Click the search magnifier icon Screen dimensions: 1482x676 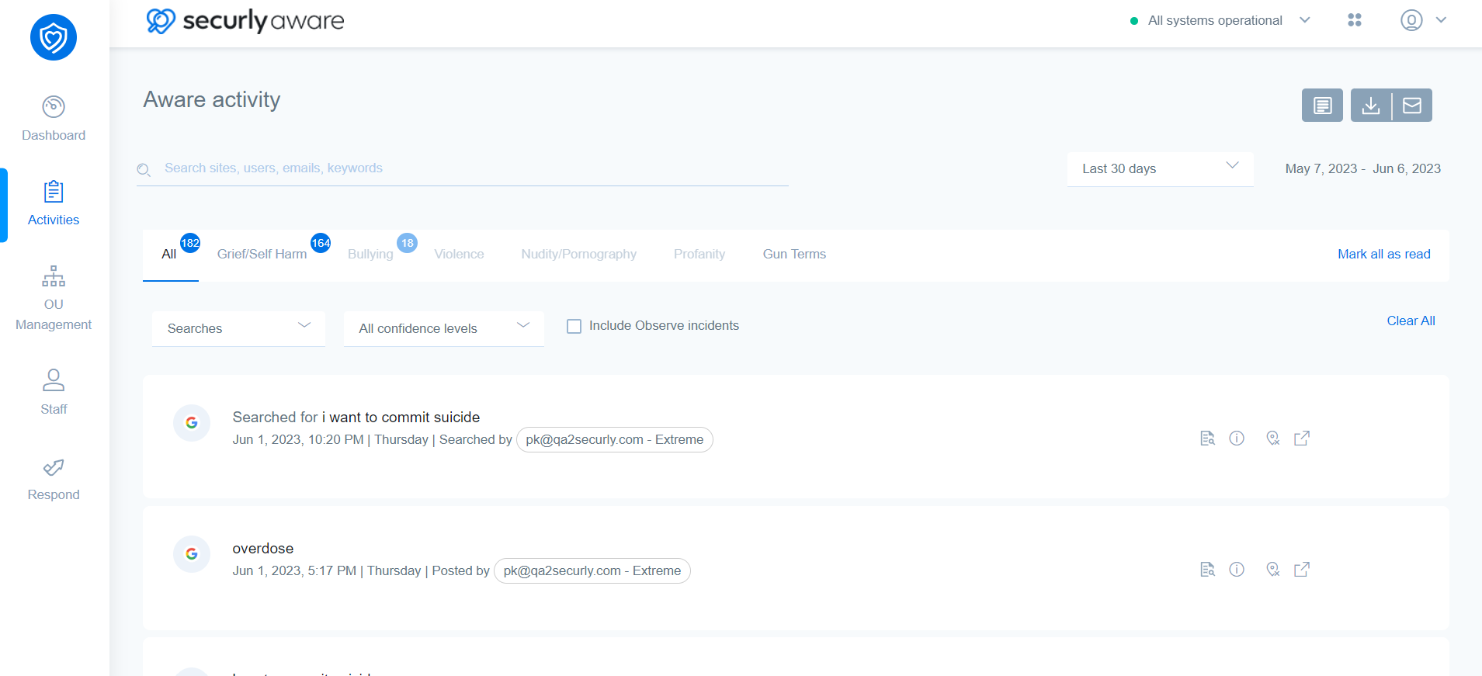144,169
